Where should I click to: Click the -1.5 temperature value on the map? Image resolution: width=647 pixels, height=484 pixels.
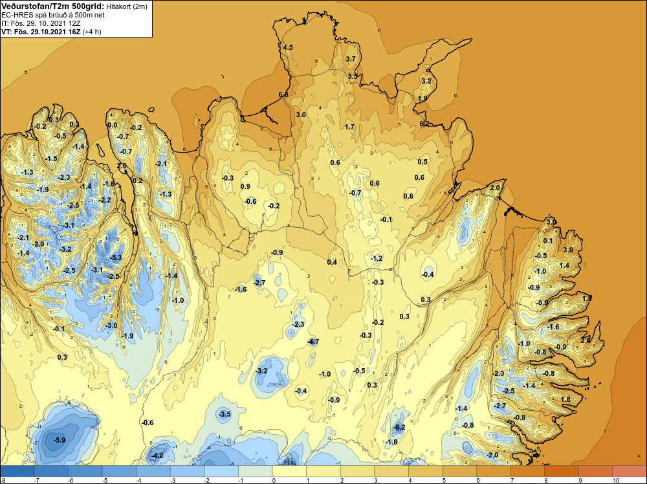[x=51, y=159]
